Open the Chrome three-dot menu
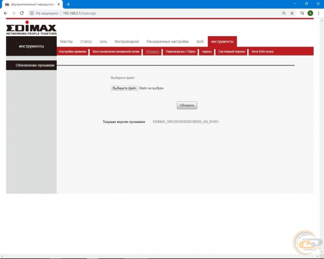The width and height of the screenshot is (324, 259). [319, 13]
